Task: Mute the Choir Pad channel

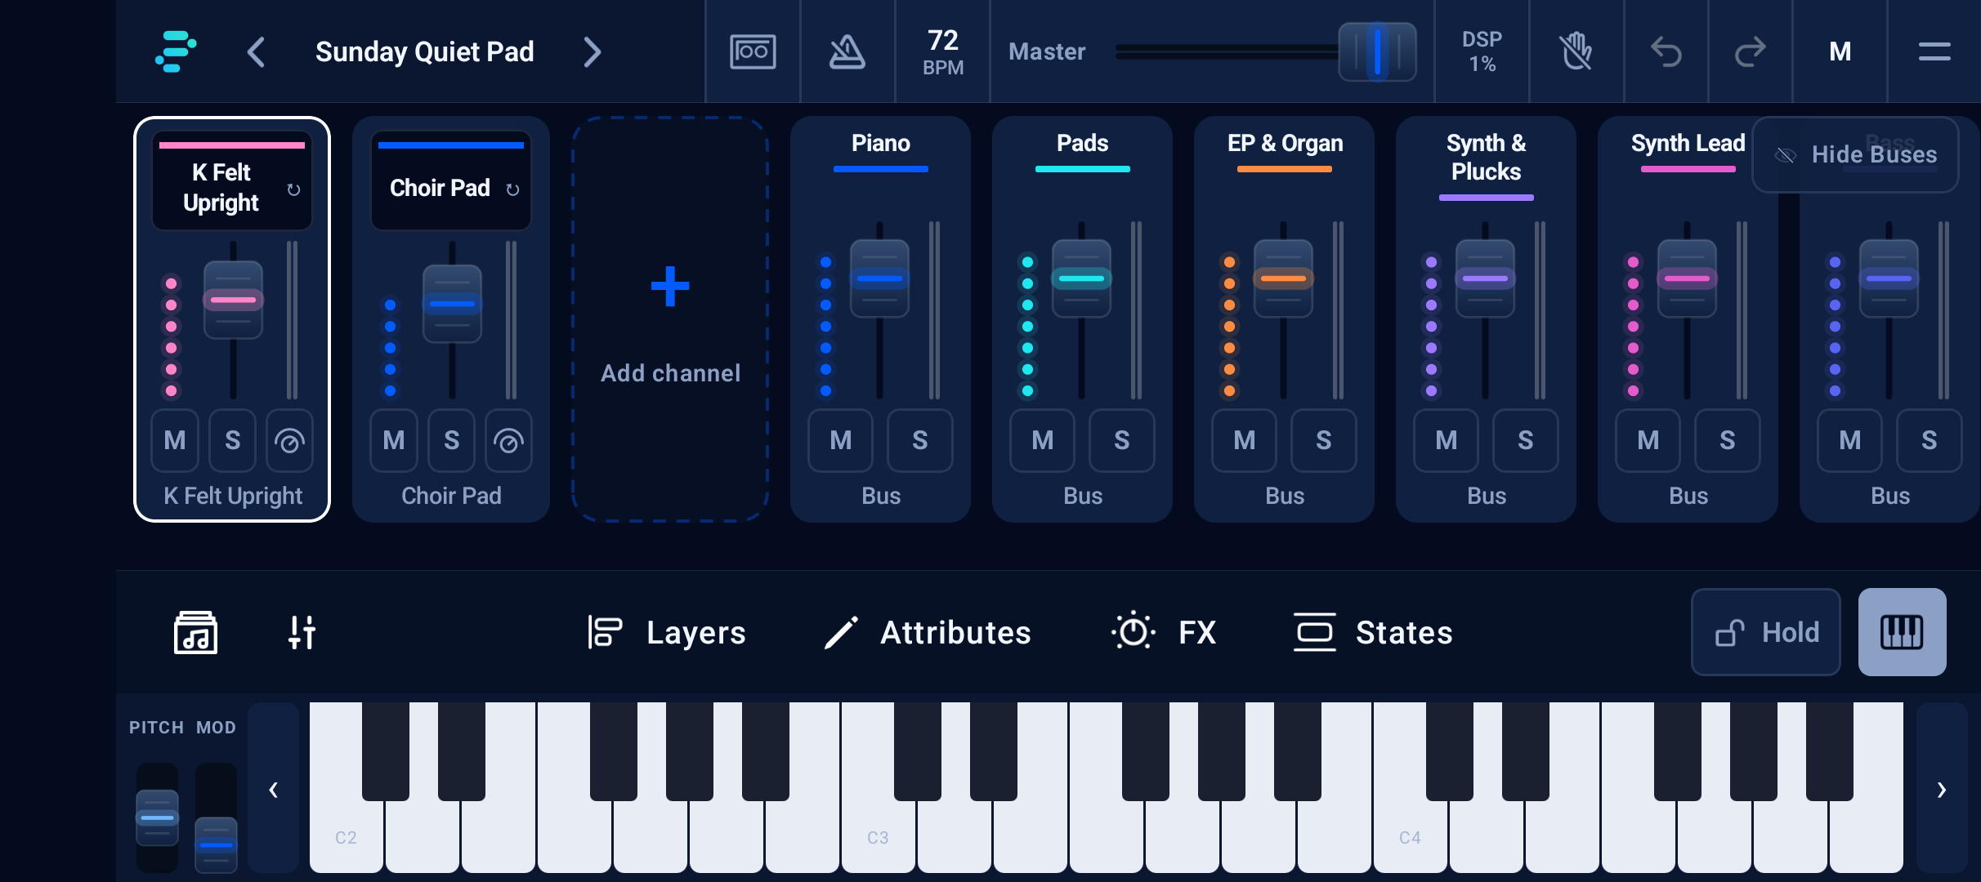Action: tap(394, 441)
